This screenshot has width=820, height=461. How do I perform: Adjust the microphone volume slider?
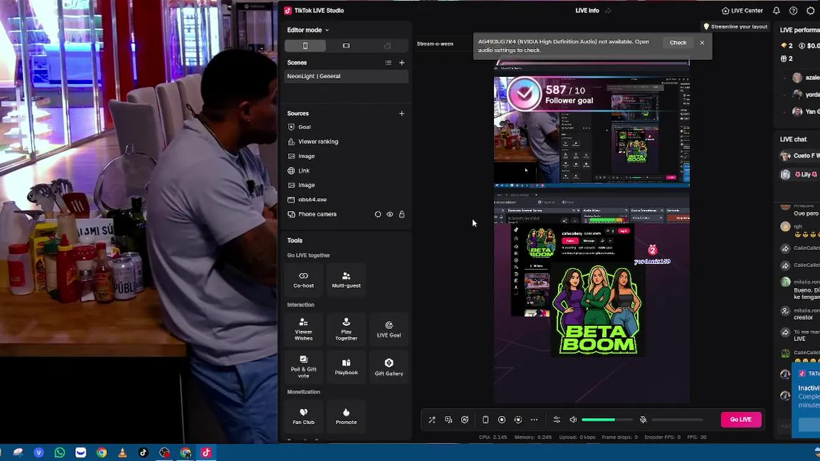click(x=677, y=420)
